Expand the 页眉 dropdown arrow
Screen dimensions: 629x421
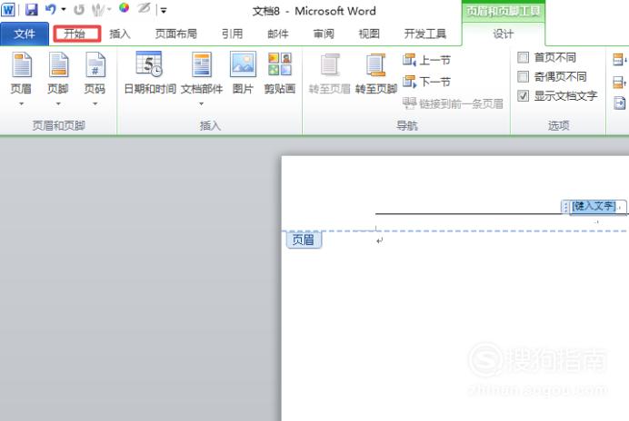point(21,103)
